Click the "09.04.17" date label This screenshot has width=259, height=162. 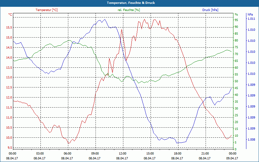(232, 158)
